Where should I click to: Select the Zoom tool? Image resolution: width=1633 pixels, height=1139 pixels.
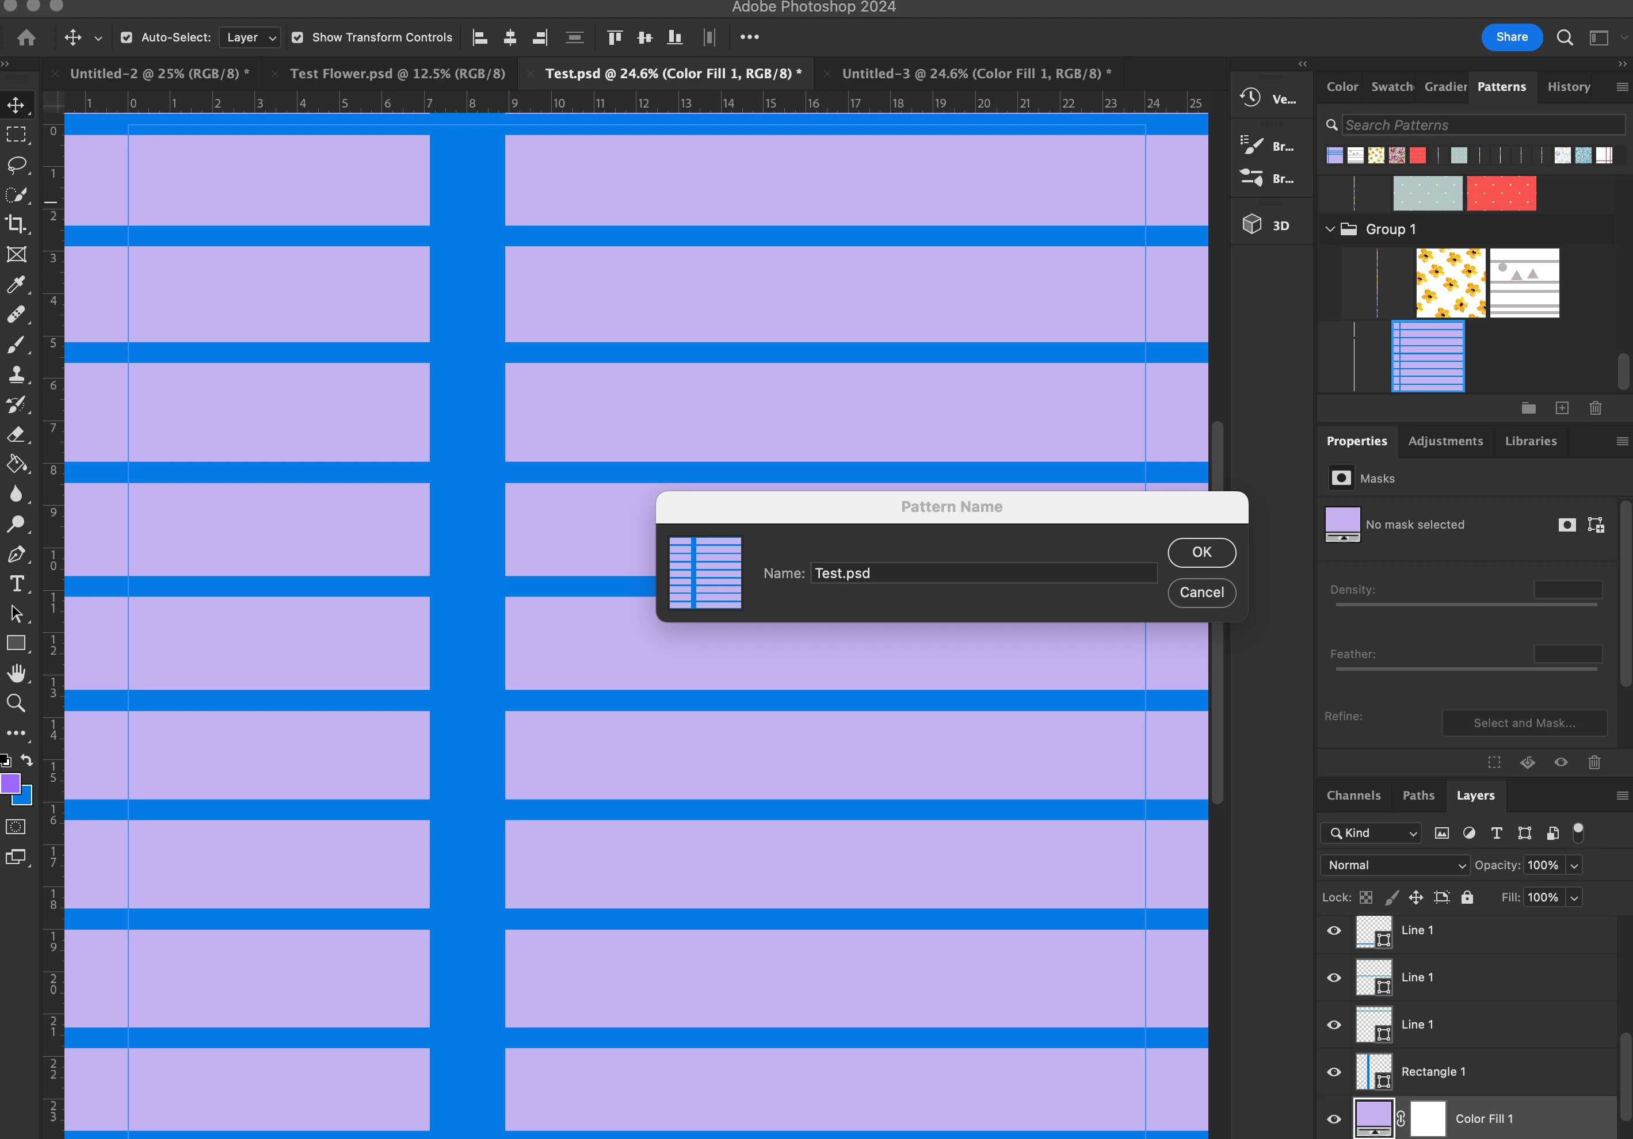[x=16, y=703]
